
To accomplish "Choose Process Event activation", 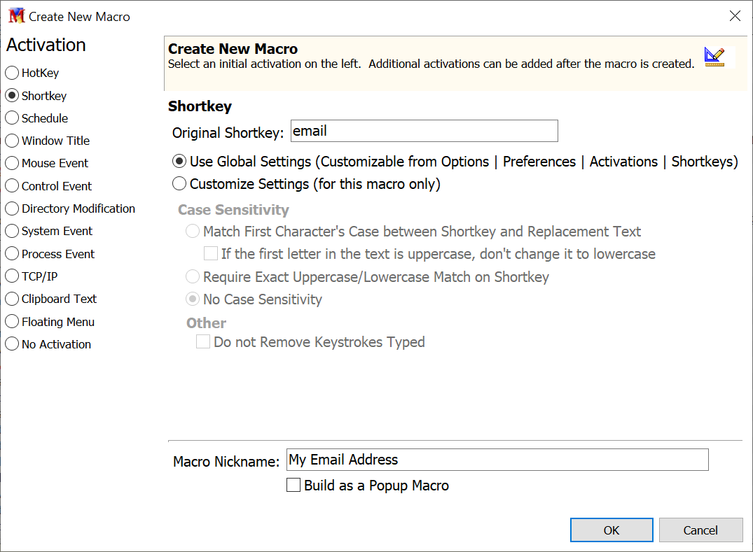I will click(12, 254).
